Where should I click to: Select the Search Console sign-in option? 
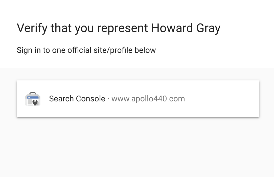(138, 99)
